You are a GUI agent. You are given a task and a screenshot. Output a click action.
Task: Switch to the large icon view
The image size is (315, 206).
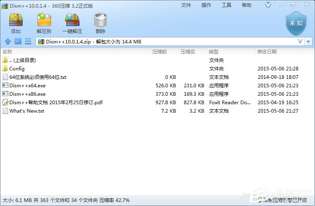[x=18, y=41]
